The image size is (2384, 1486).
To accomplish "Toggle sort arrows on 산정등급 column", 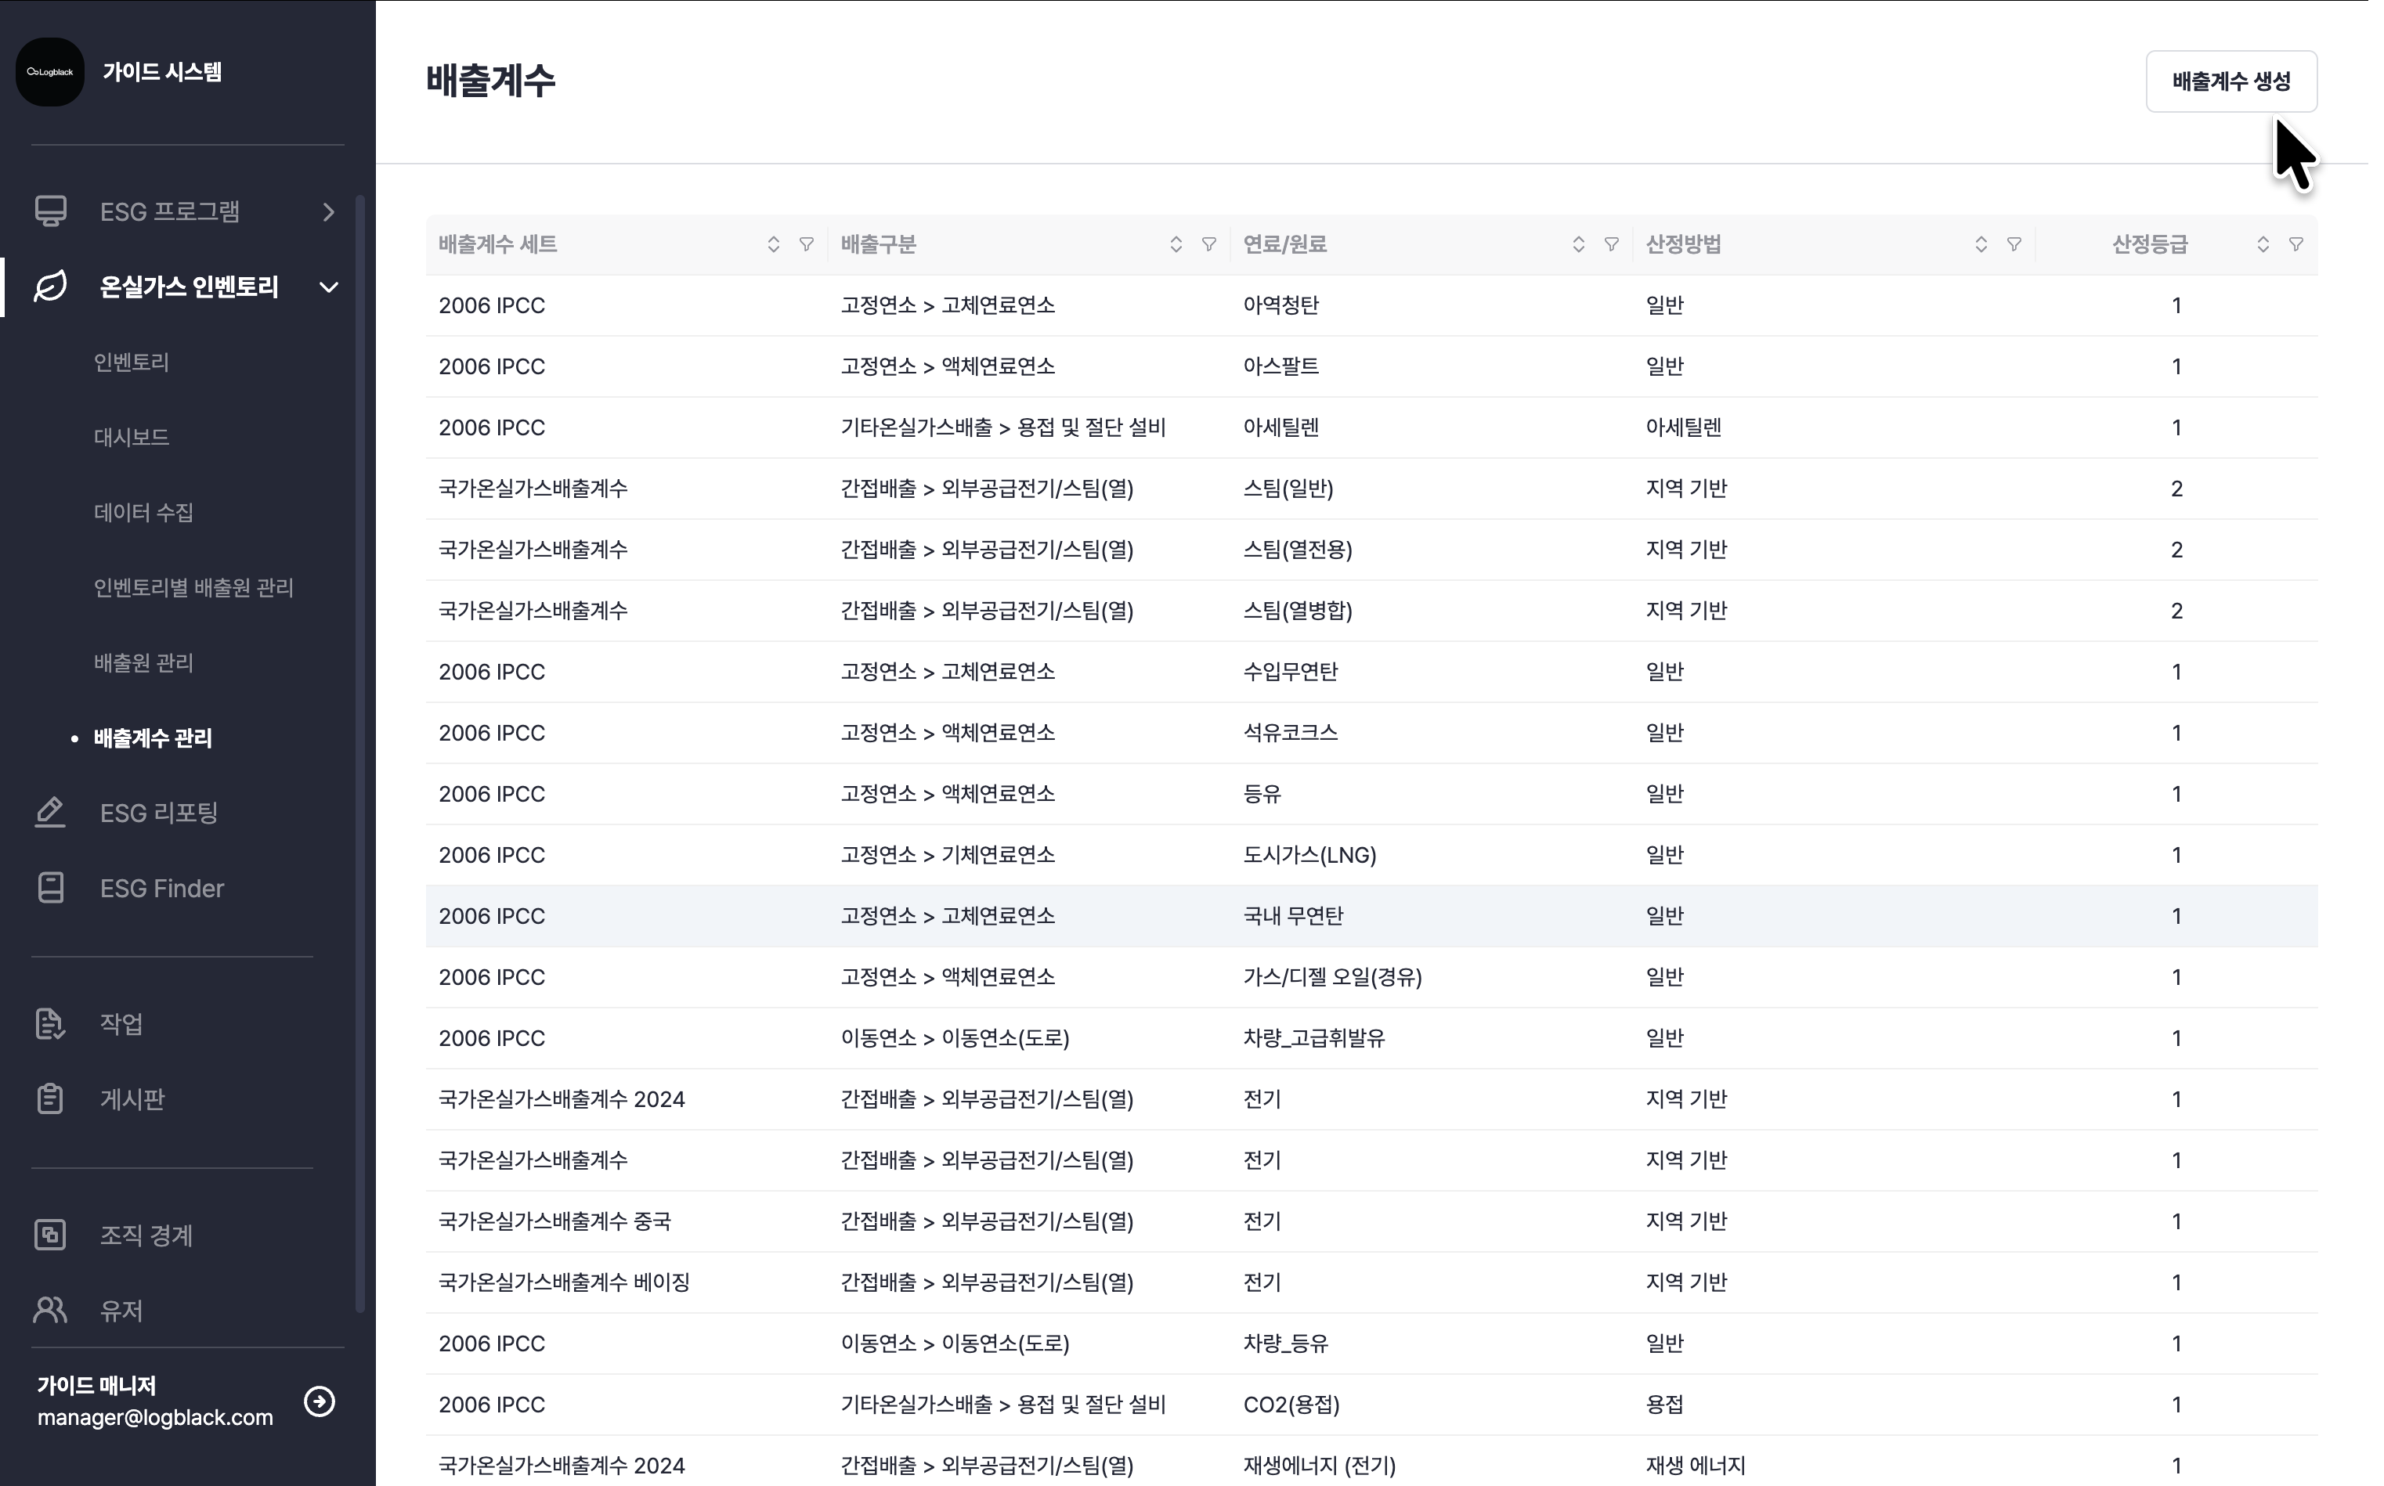I will (x=2263, y=245).
